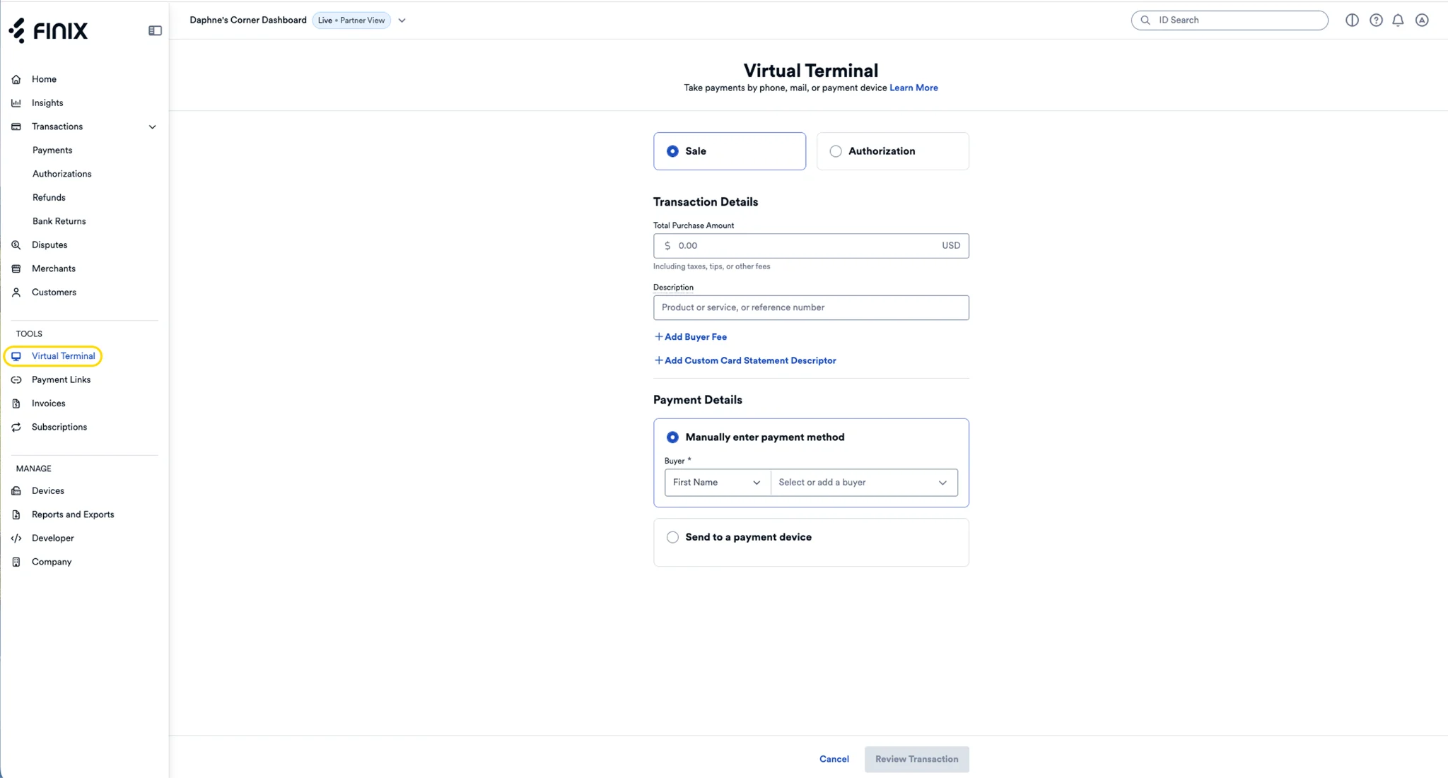Focus the ID Search box
Viewport: 1448px width, 778px height.
[1230, 20]
